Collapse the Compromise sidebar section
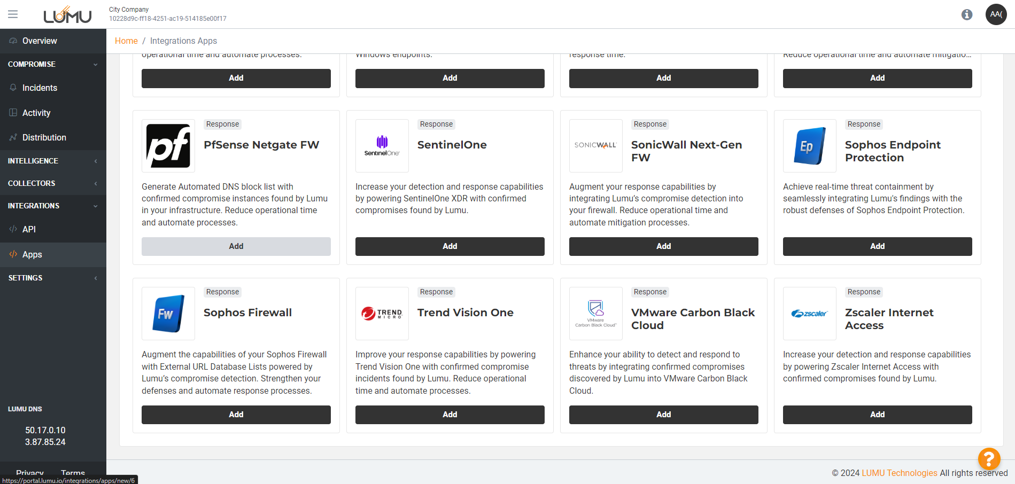1015x484 pixels. pos(53,64)
